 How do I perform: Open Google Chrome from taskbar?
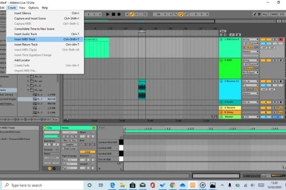pos(173,185)
